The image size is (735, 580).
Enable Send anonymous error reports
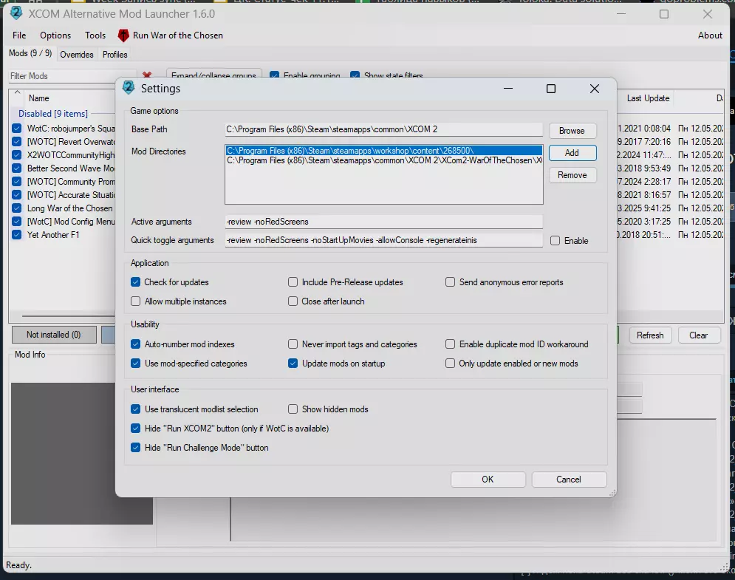[450, 282]
